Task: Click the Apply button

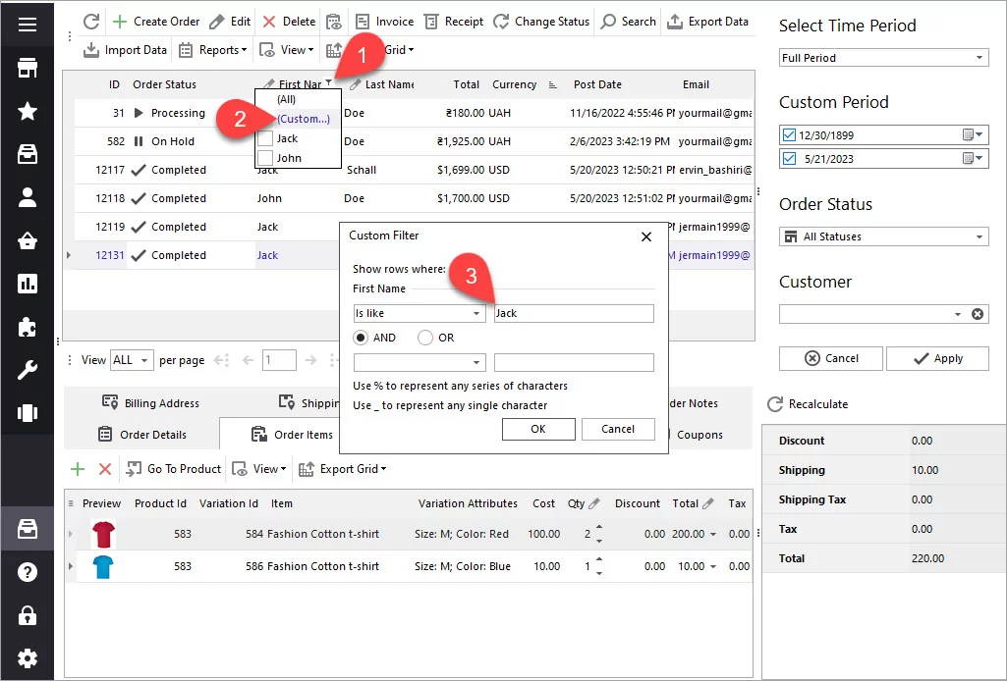Action: tap(937, 358)
